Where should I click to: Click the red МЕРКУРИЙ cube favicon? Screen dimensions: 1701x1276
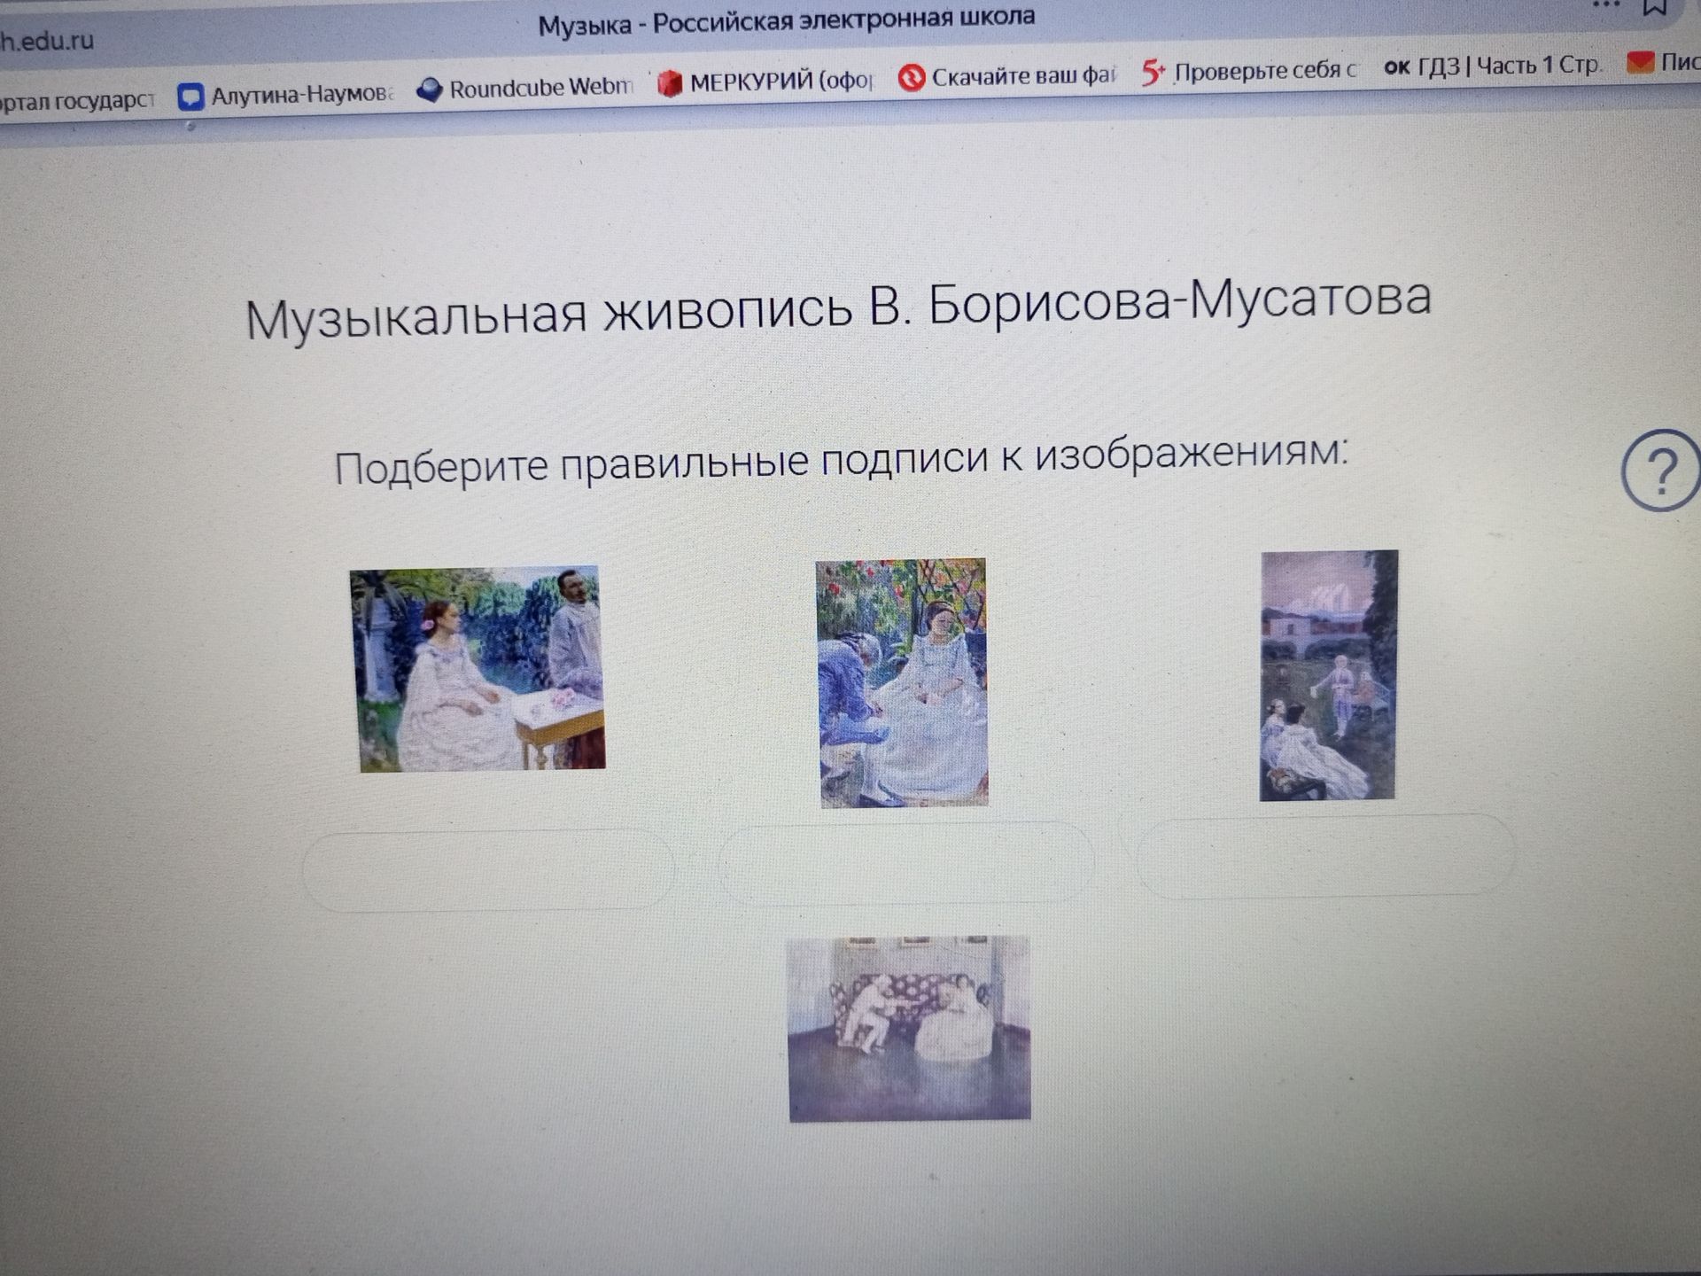pyautogui.click(x=670, y=84)
